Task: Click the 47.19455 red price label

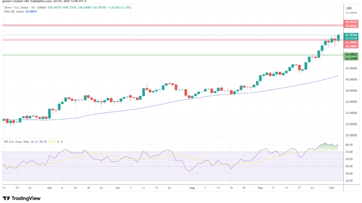Action: pos(351,42)
